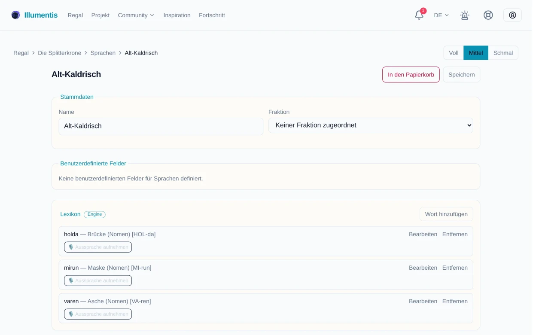Click the Engine badge next to Lexikon
The height and width of the screenshot is (335, 536).
coord(94,214)
